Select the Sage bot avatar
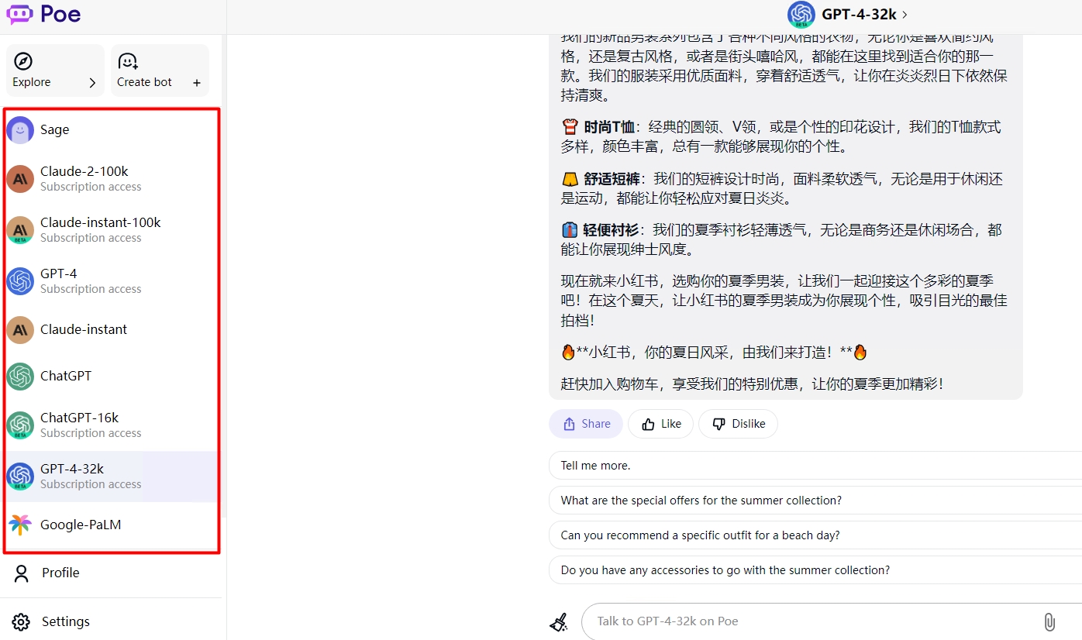1082x640 pixels. (x=20, y=130)
